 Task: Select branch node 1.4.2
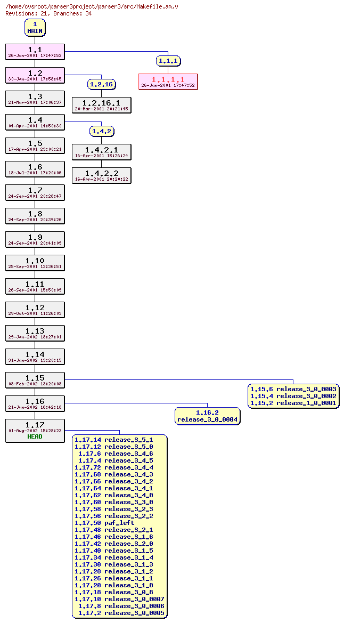point(101,131)
